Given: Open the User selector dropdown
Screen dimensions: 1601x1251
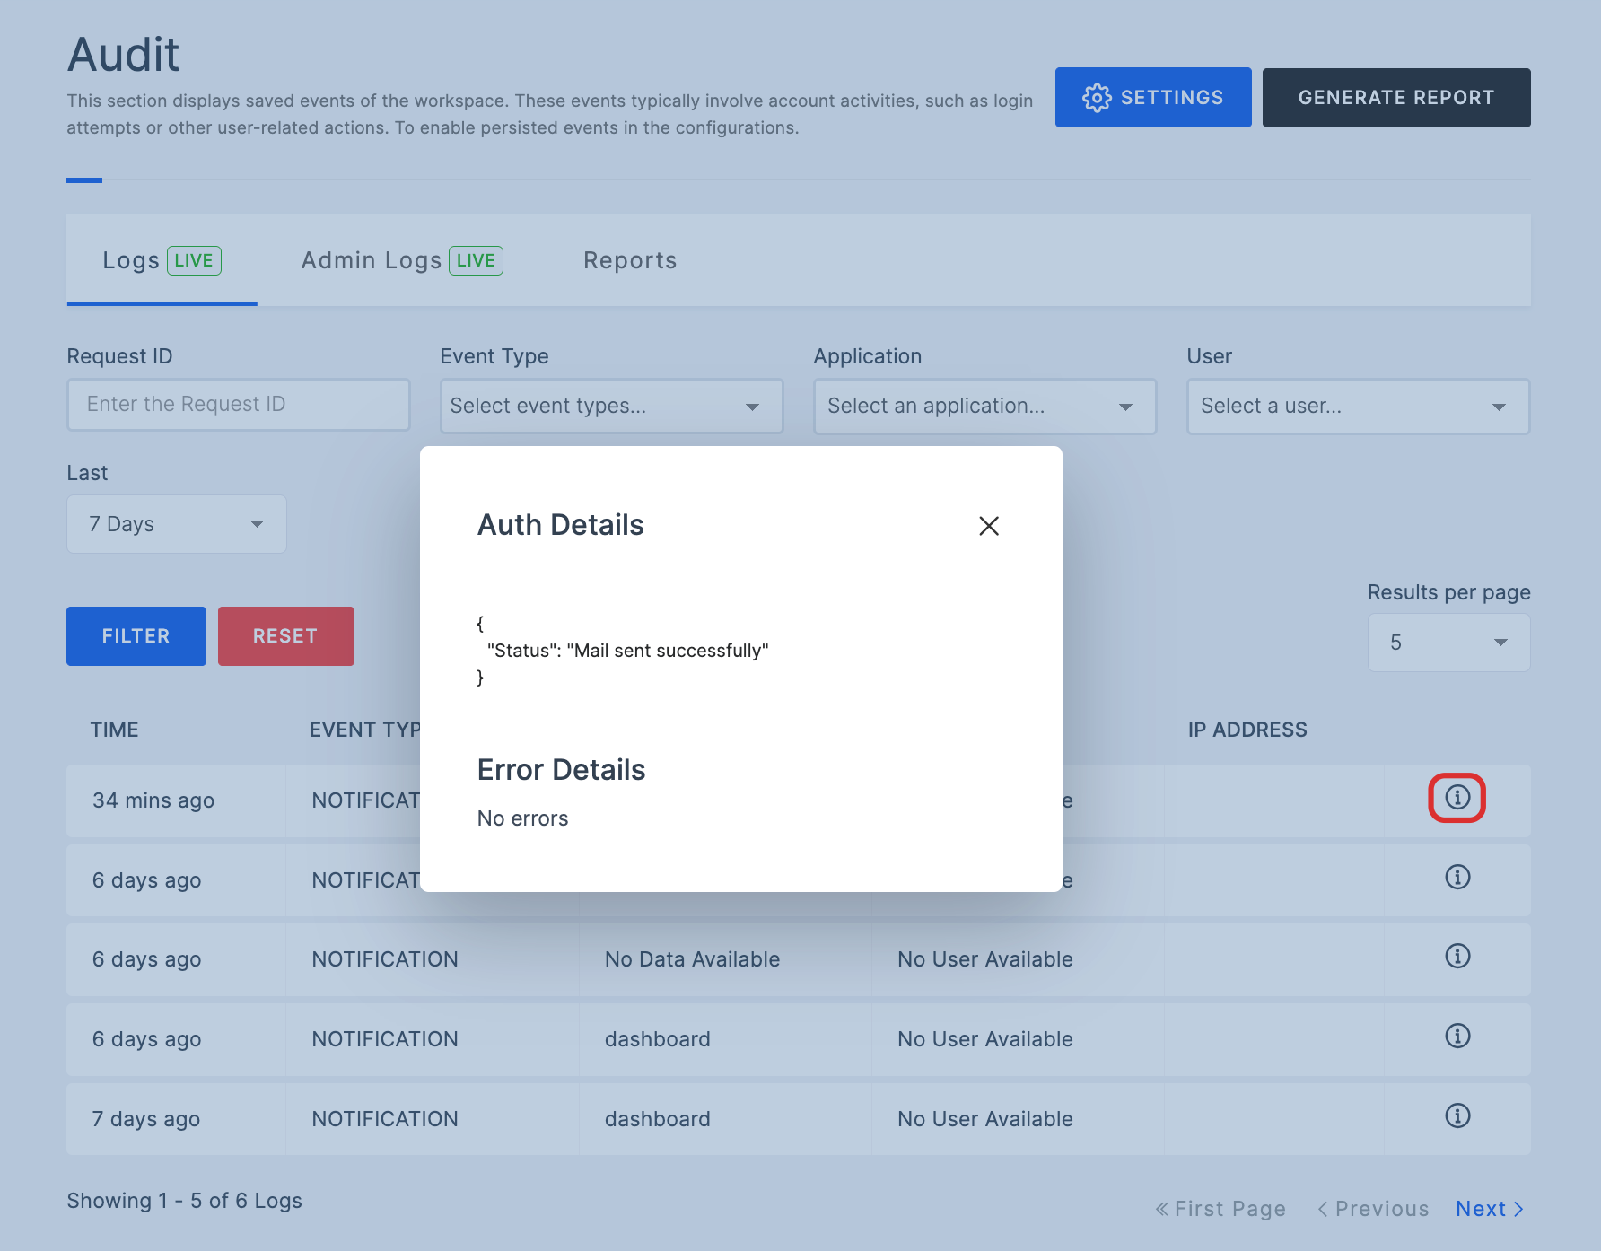Looking at the screenshot, I should [1358, 406].
